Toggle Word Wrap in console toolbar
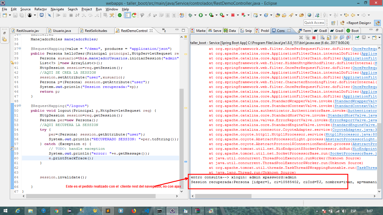Screen dimensions: 383x215 pos(335,38)
